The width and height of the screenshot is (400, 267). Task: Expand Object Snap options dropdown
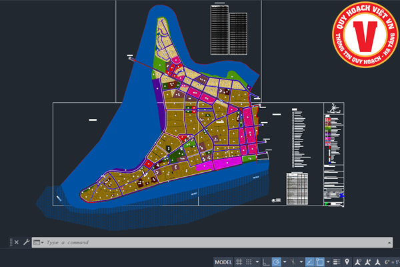(x=327, y=261)
